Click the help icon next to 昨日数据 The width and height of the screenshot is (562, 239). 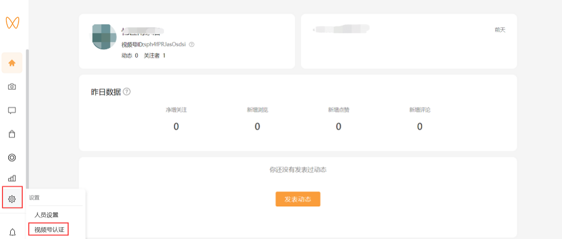pos(126,92)
